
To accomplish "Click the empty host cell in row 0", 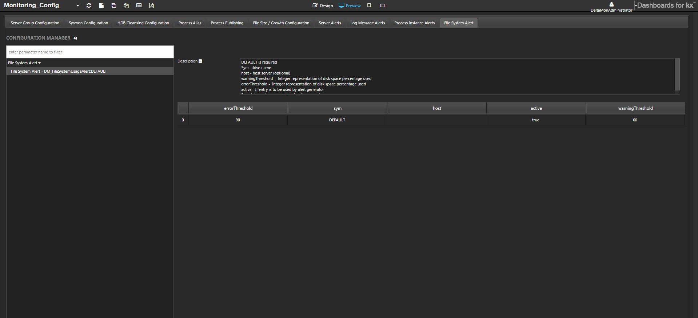I will (436, 120).
